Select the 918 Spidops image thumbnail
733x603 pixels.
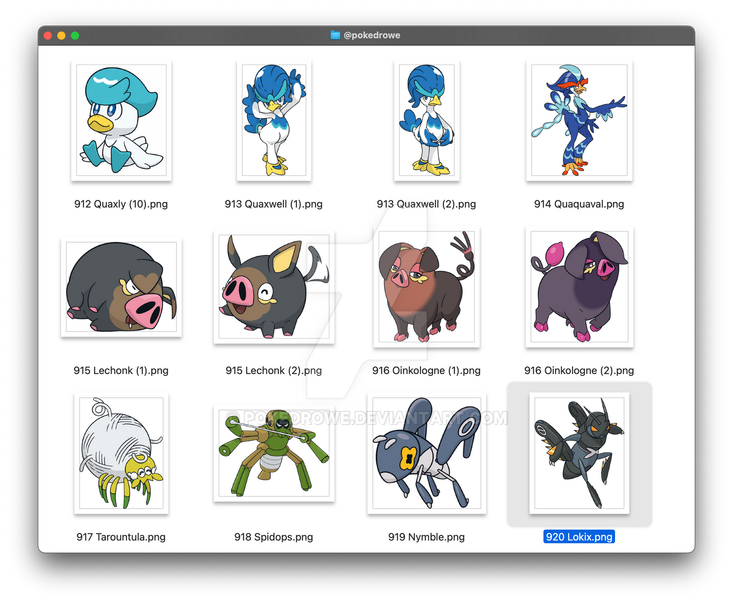(x=274, y=453)
